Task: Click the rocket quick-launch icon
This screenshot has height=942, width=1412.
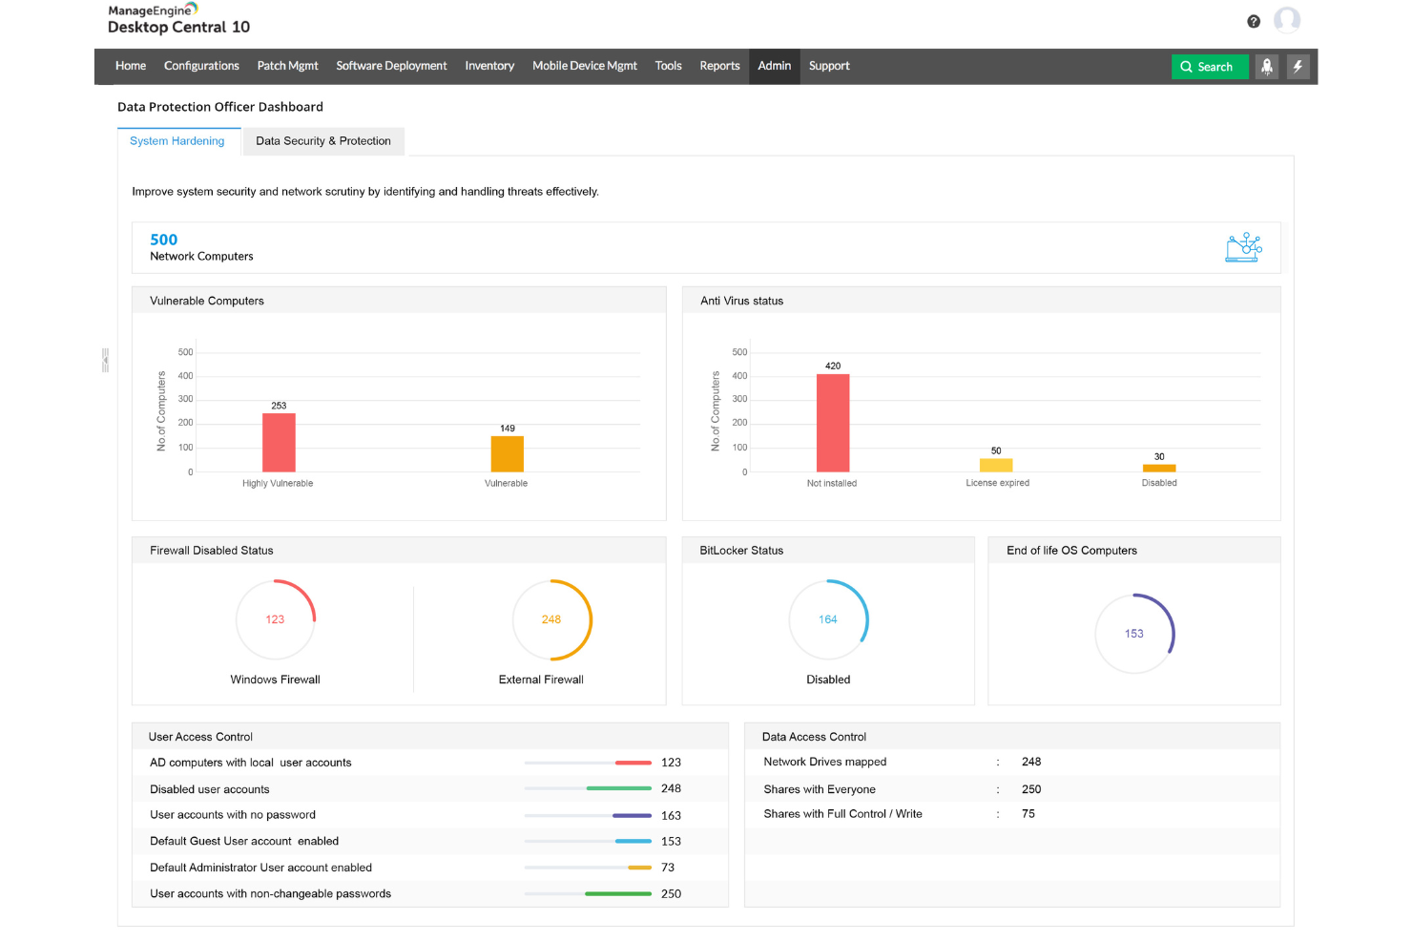Action: tap(1267, 67)
